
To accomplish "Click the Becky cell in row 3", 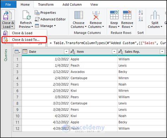I will click(x=141, y=72).
